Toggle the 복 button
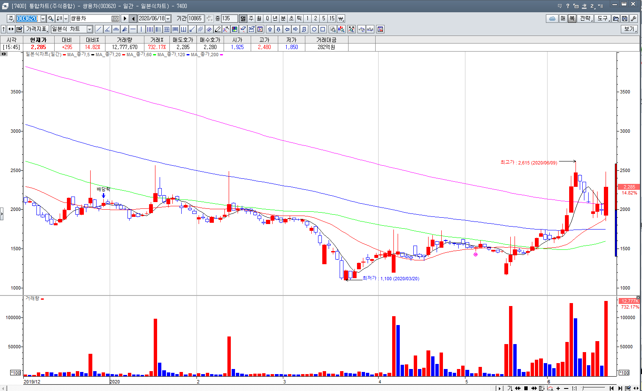 pyautogui.click(x=572, y=19)
